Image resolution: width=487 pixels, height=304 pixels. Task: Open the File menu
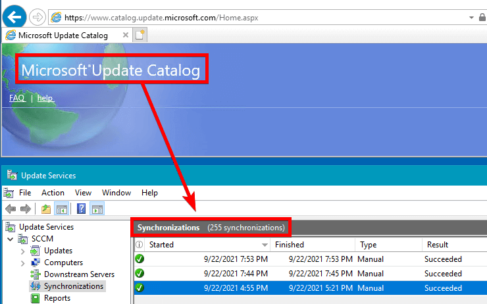(x=25, y=193)
